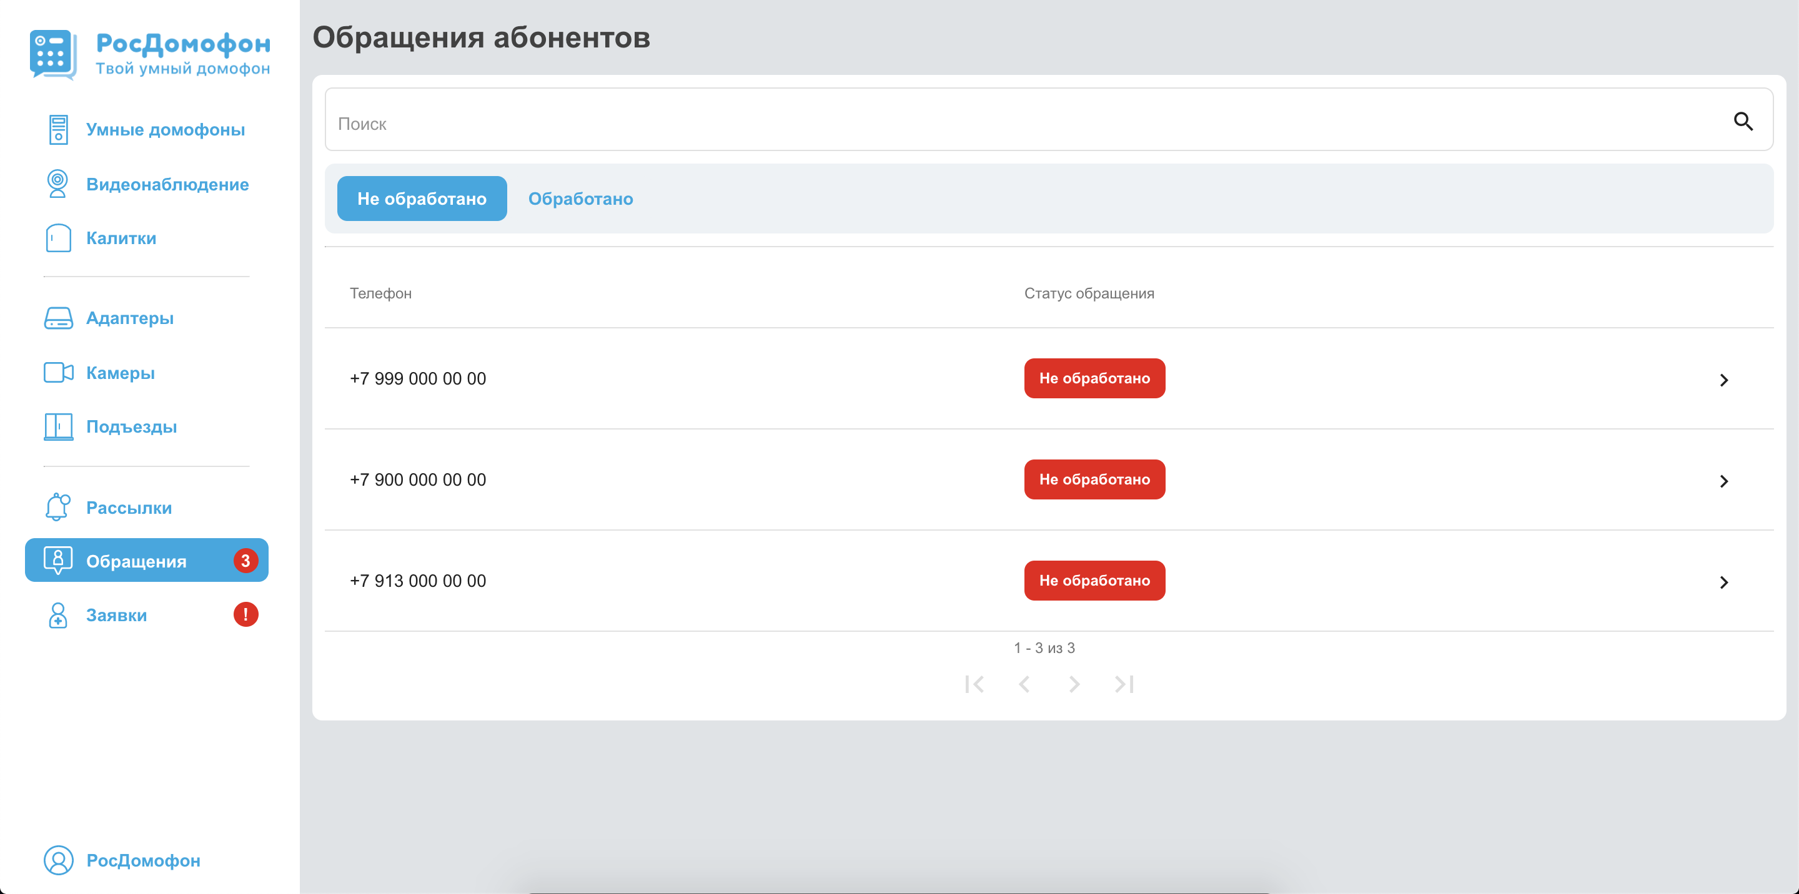The height and width of the screenshot is (894, 1799).
Task: Switch to the Обработано tab
Action: coord(580,199)
